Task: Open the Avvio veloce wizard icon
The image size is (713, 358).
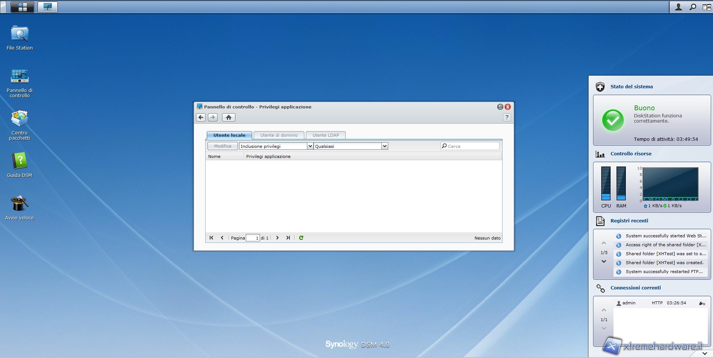Action: point(19,204)
